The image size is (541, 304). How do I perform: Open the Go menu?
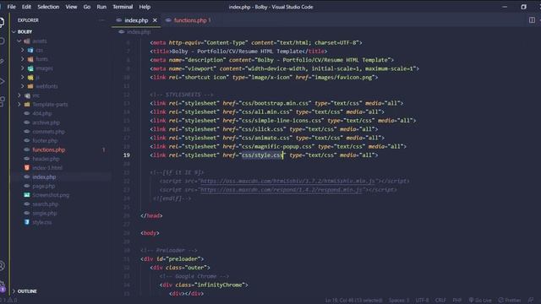(x=86, y=7)
